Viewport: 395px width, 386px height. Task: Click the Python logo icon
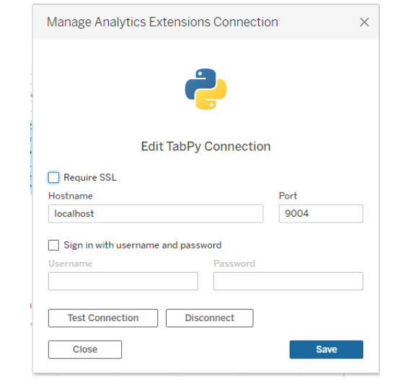(205, 89)
